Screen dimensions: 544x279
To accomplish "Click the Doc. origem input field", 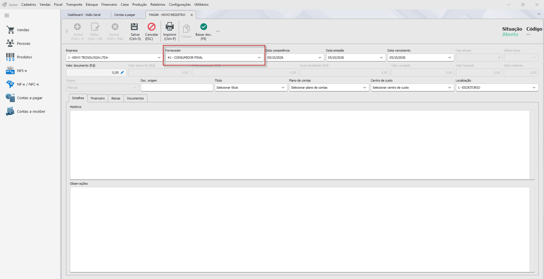I will click(x=177, y=87).
